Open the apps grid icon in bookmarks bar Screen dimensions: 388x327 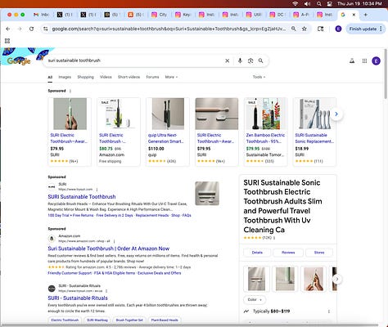pos(7,41)
